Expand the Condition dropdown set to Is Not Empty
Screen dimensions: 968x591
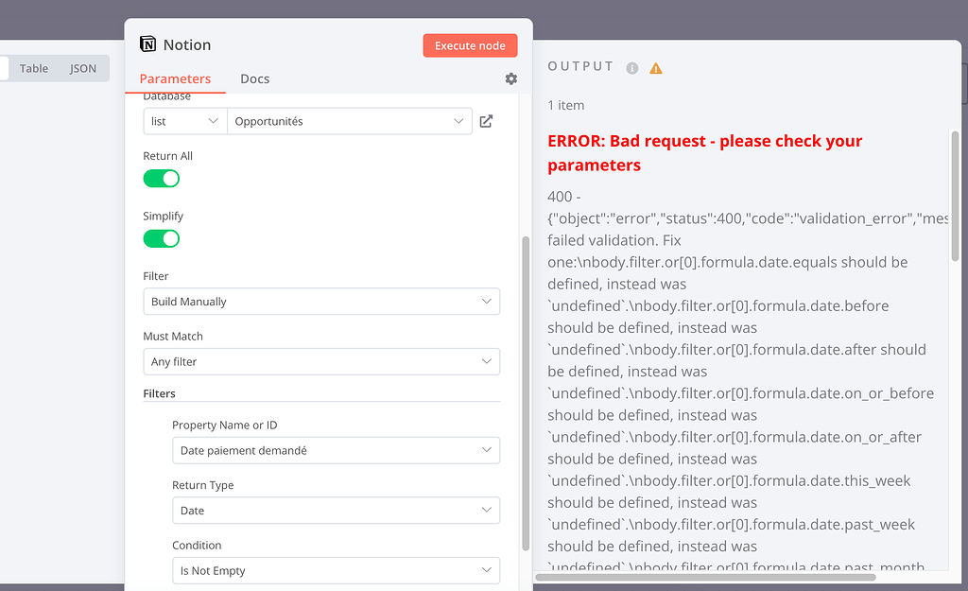pyautogui.click(x=336, y=570)
